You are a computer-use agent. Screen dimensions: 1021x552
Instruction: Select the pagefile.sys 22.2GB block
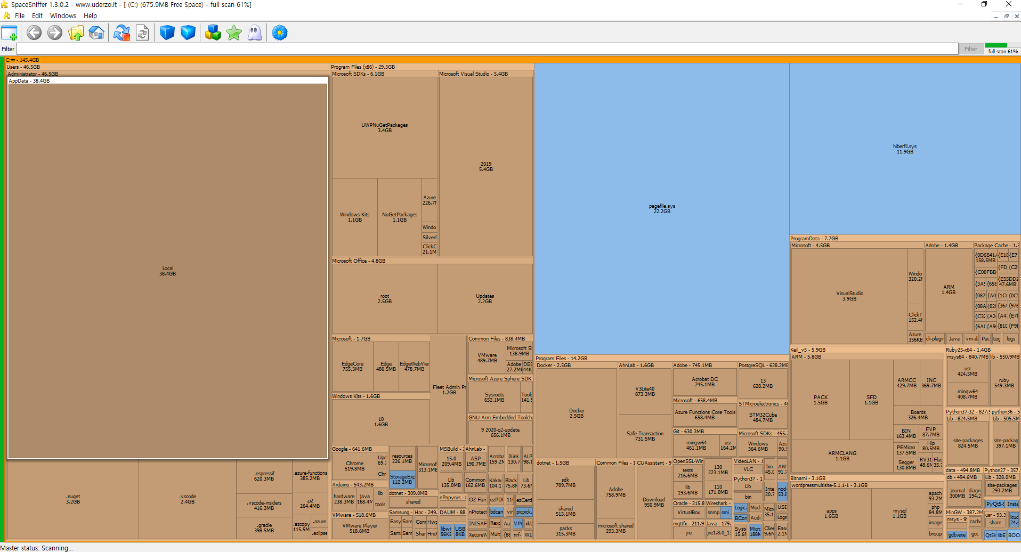click(662, 209)
